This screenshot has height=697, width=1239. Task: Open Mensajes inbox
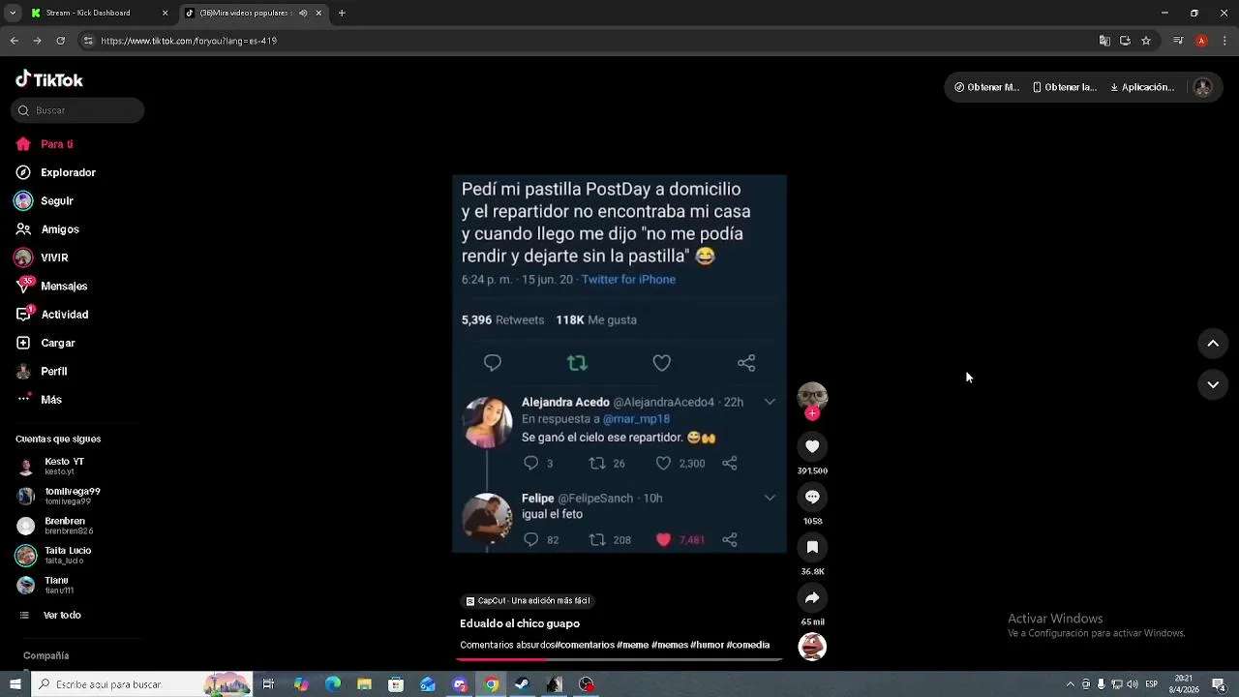[x=51, y=286]
